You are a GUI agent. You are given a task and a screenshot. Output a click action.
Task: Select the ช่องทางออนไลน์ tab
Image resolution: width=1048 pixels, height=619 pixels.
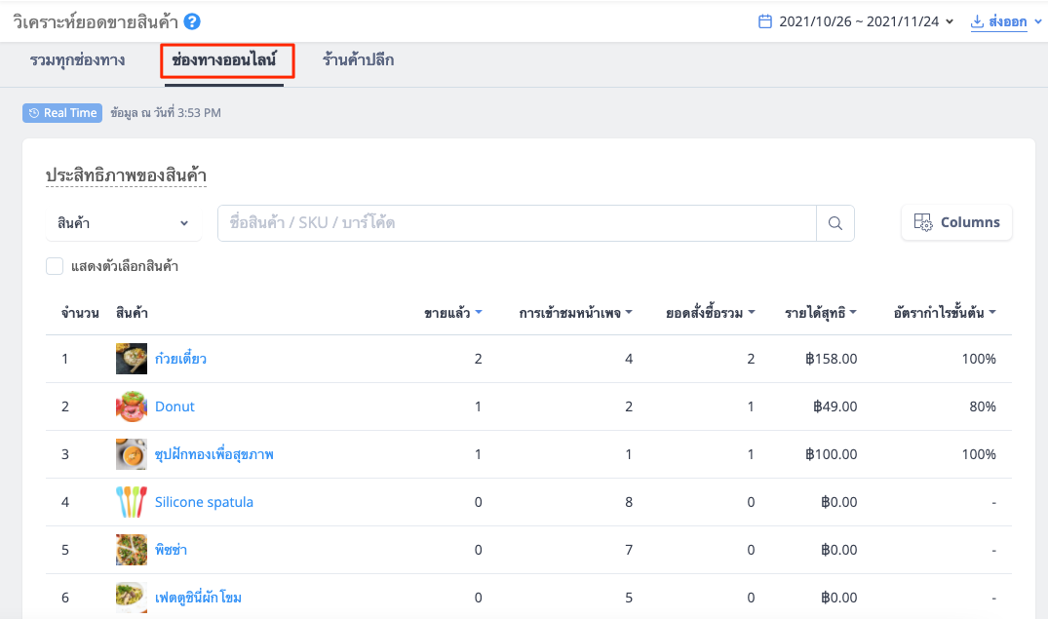pyautogui.click(x=224, y=60)
